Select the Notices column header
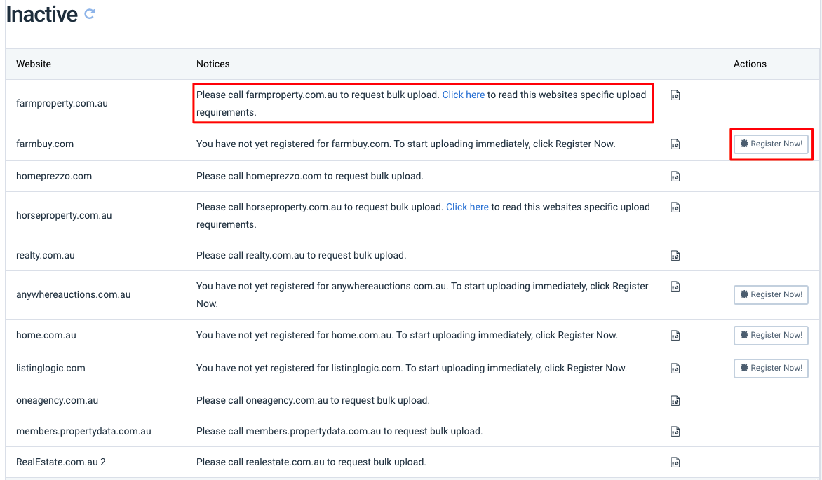 213,64
